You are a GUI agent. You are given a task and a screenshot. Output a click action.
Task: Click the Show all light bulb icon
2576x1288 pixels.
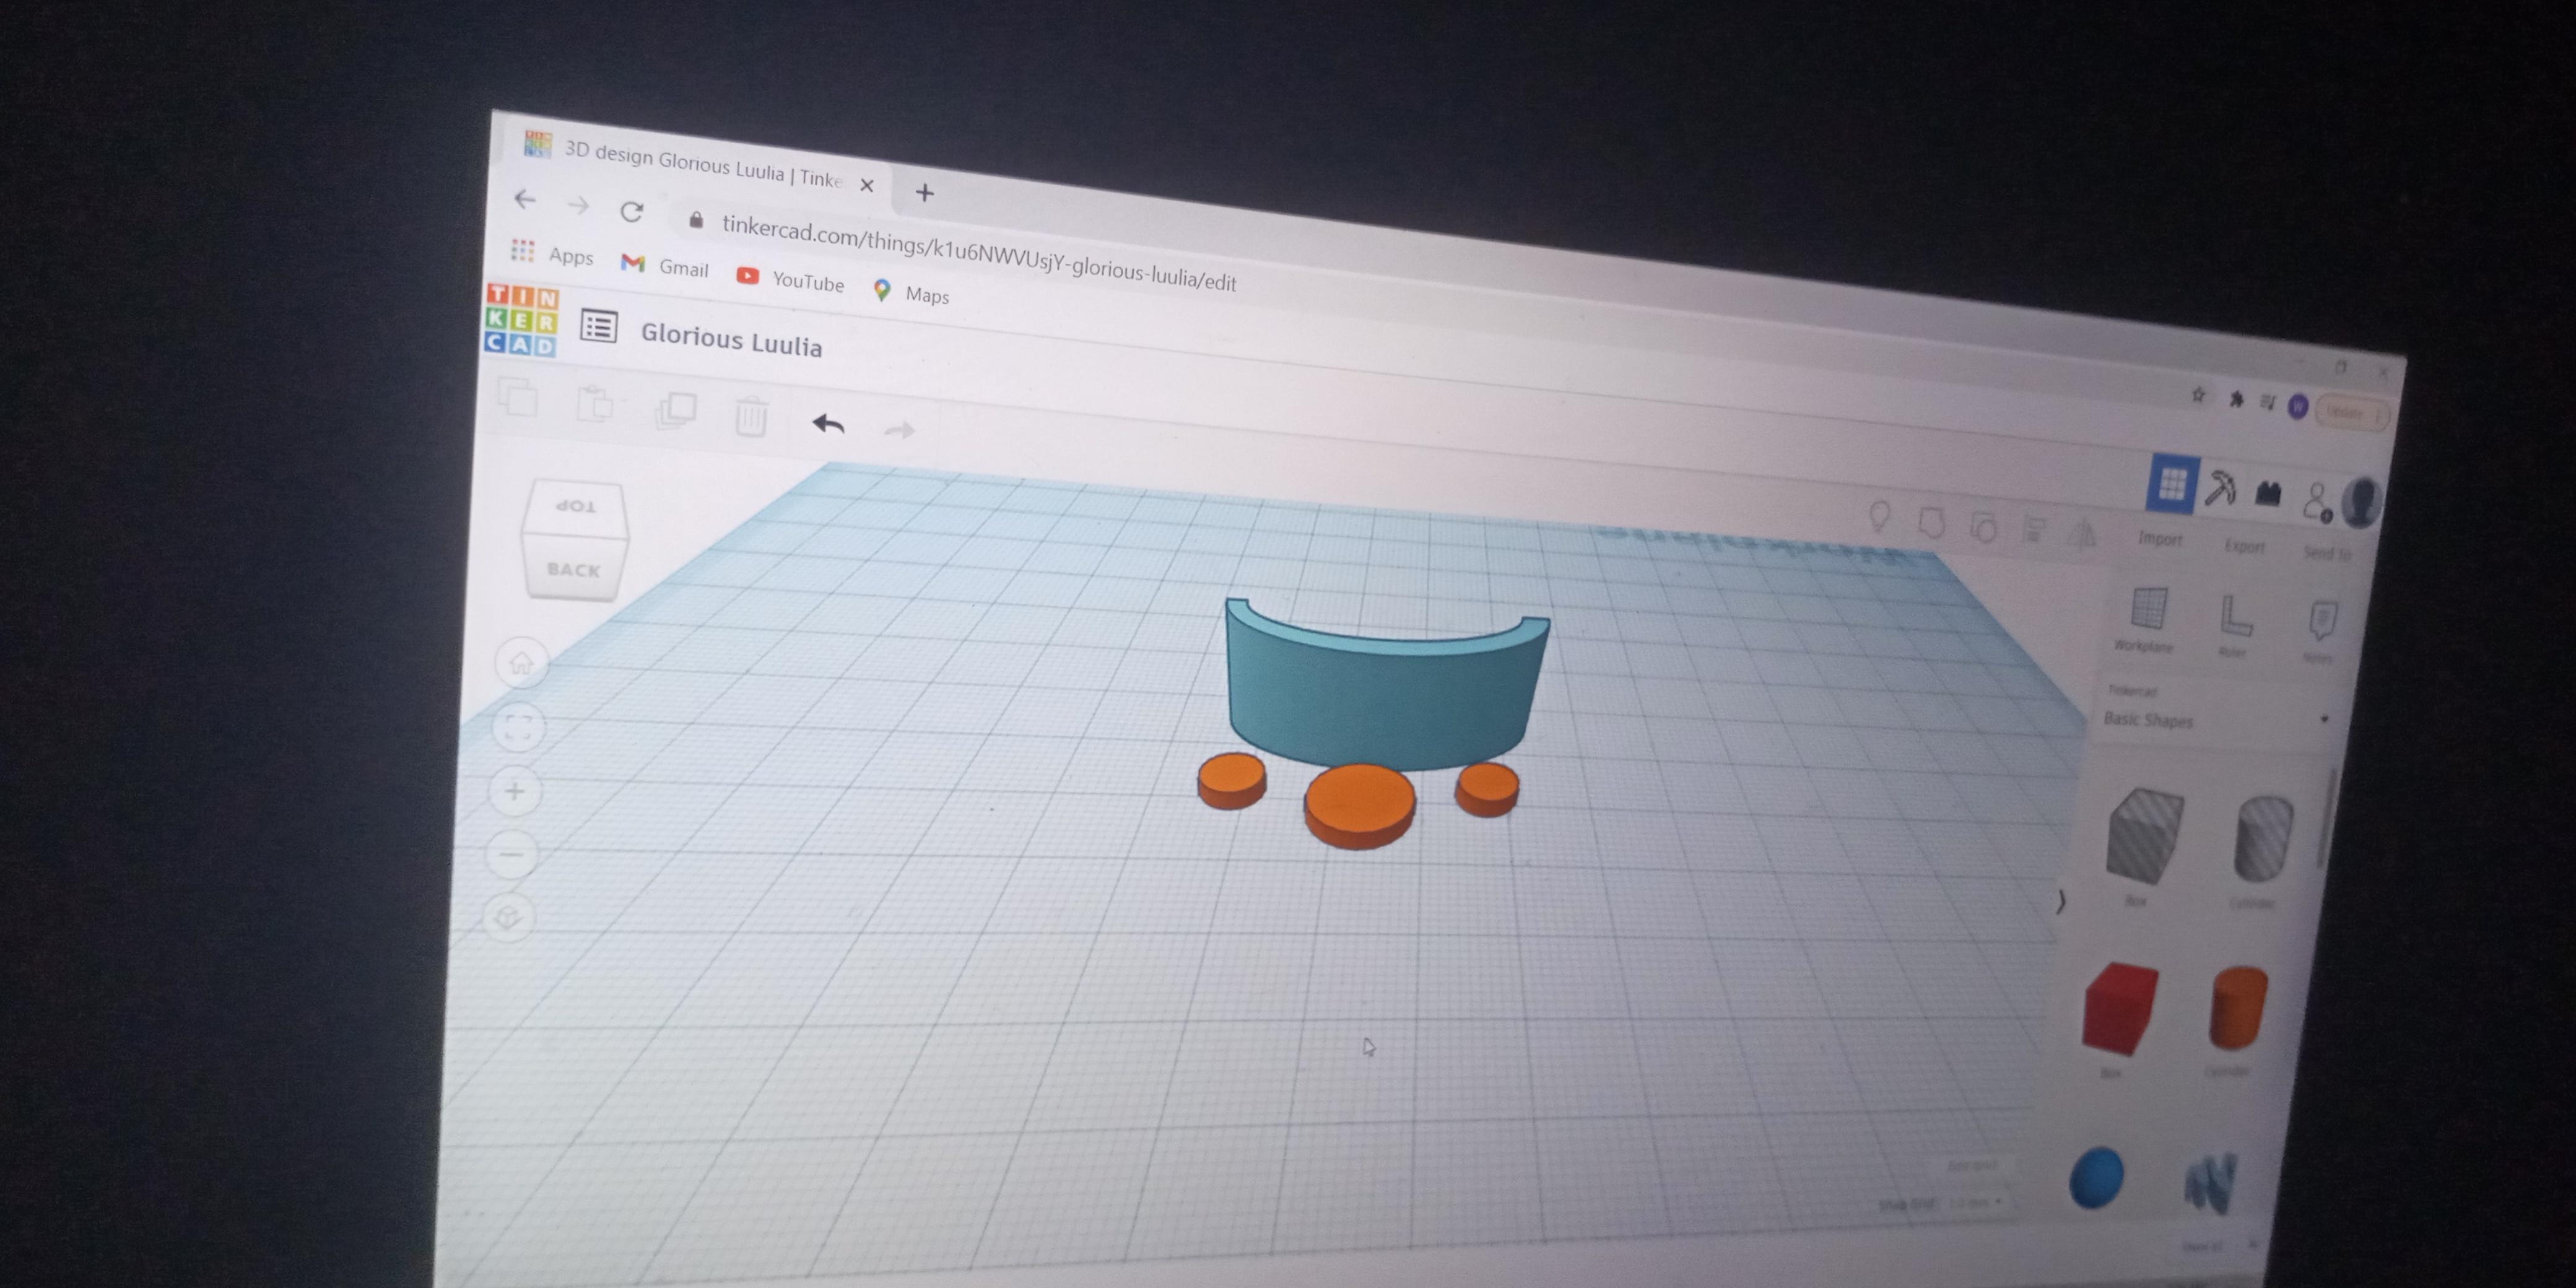[x=1879, y=516]
